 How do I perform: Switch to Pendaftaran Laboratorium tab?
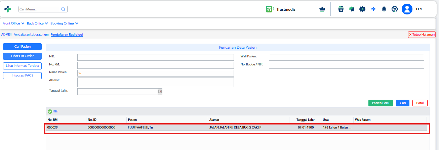(31, 35)
